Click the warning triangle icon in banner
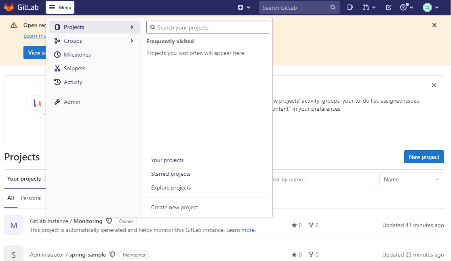The image size is (451, 261). tap(13, 25)
